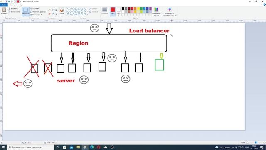The image size is (266, 150).
Task: Expand the Select tool dropdown arrow
Action: pos(26,15)
